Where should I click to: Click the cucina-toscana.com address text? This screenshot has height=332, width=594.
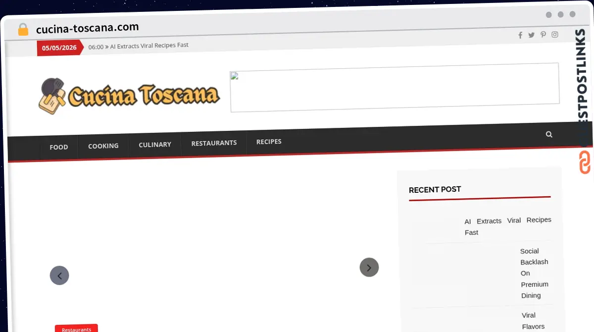point(88,28)
